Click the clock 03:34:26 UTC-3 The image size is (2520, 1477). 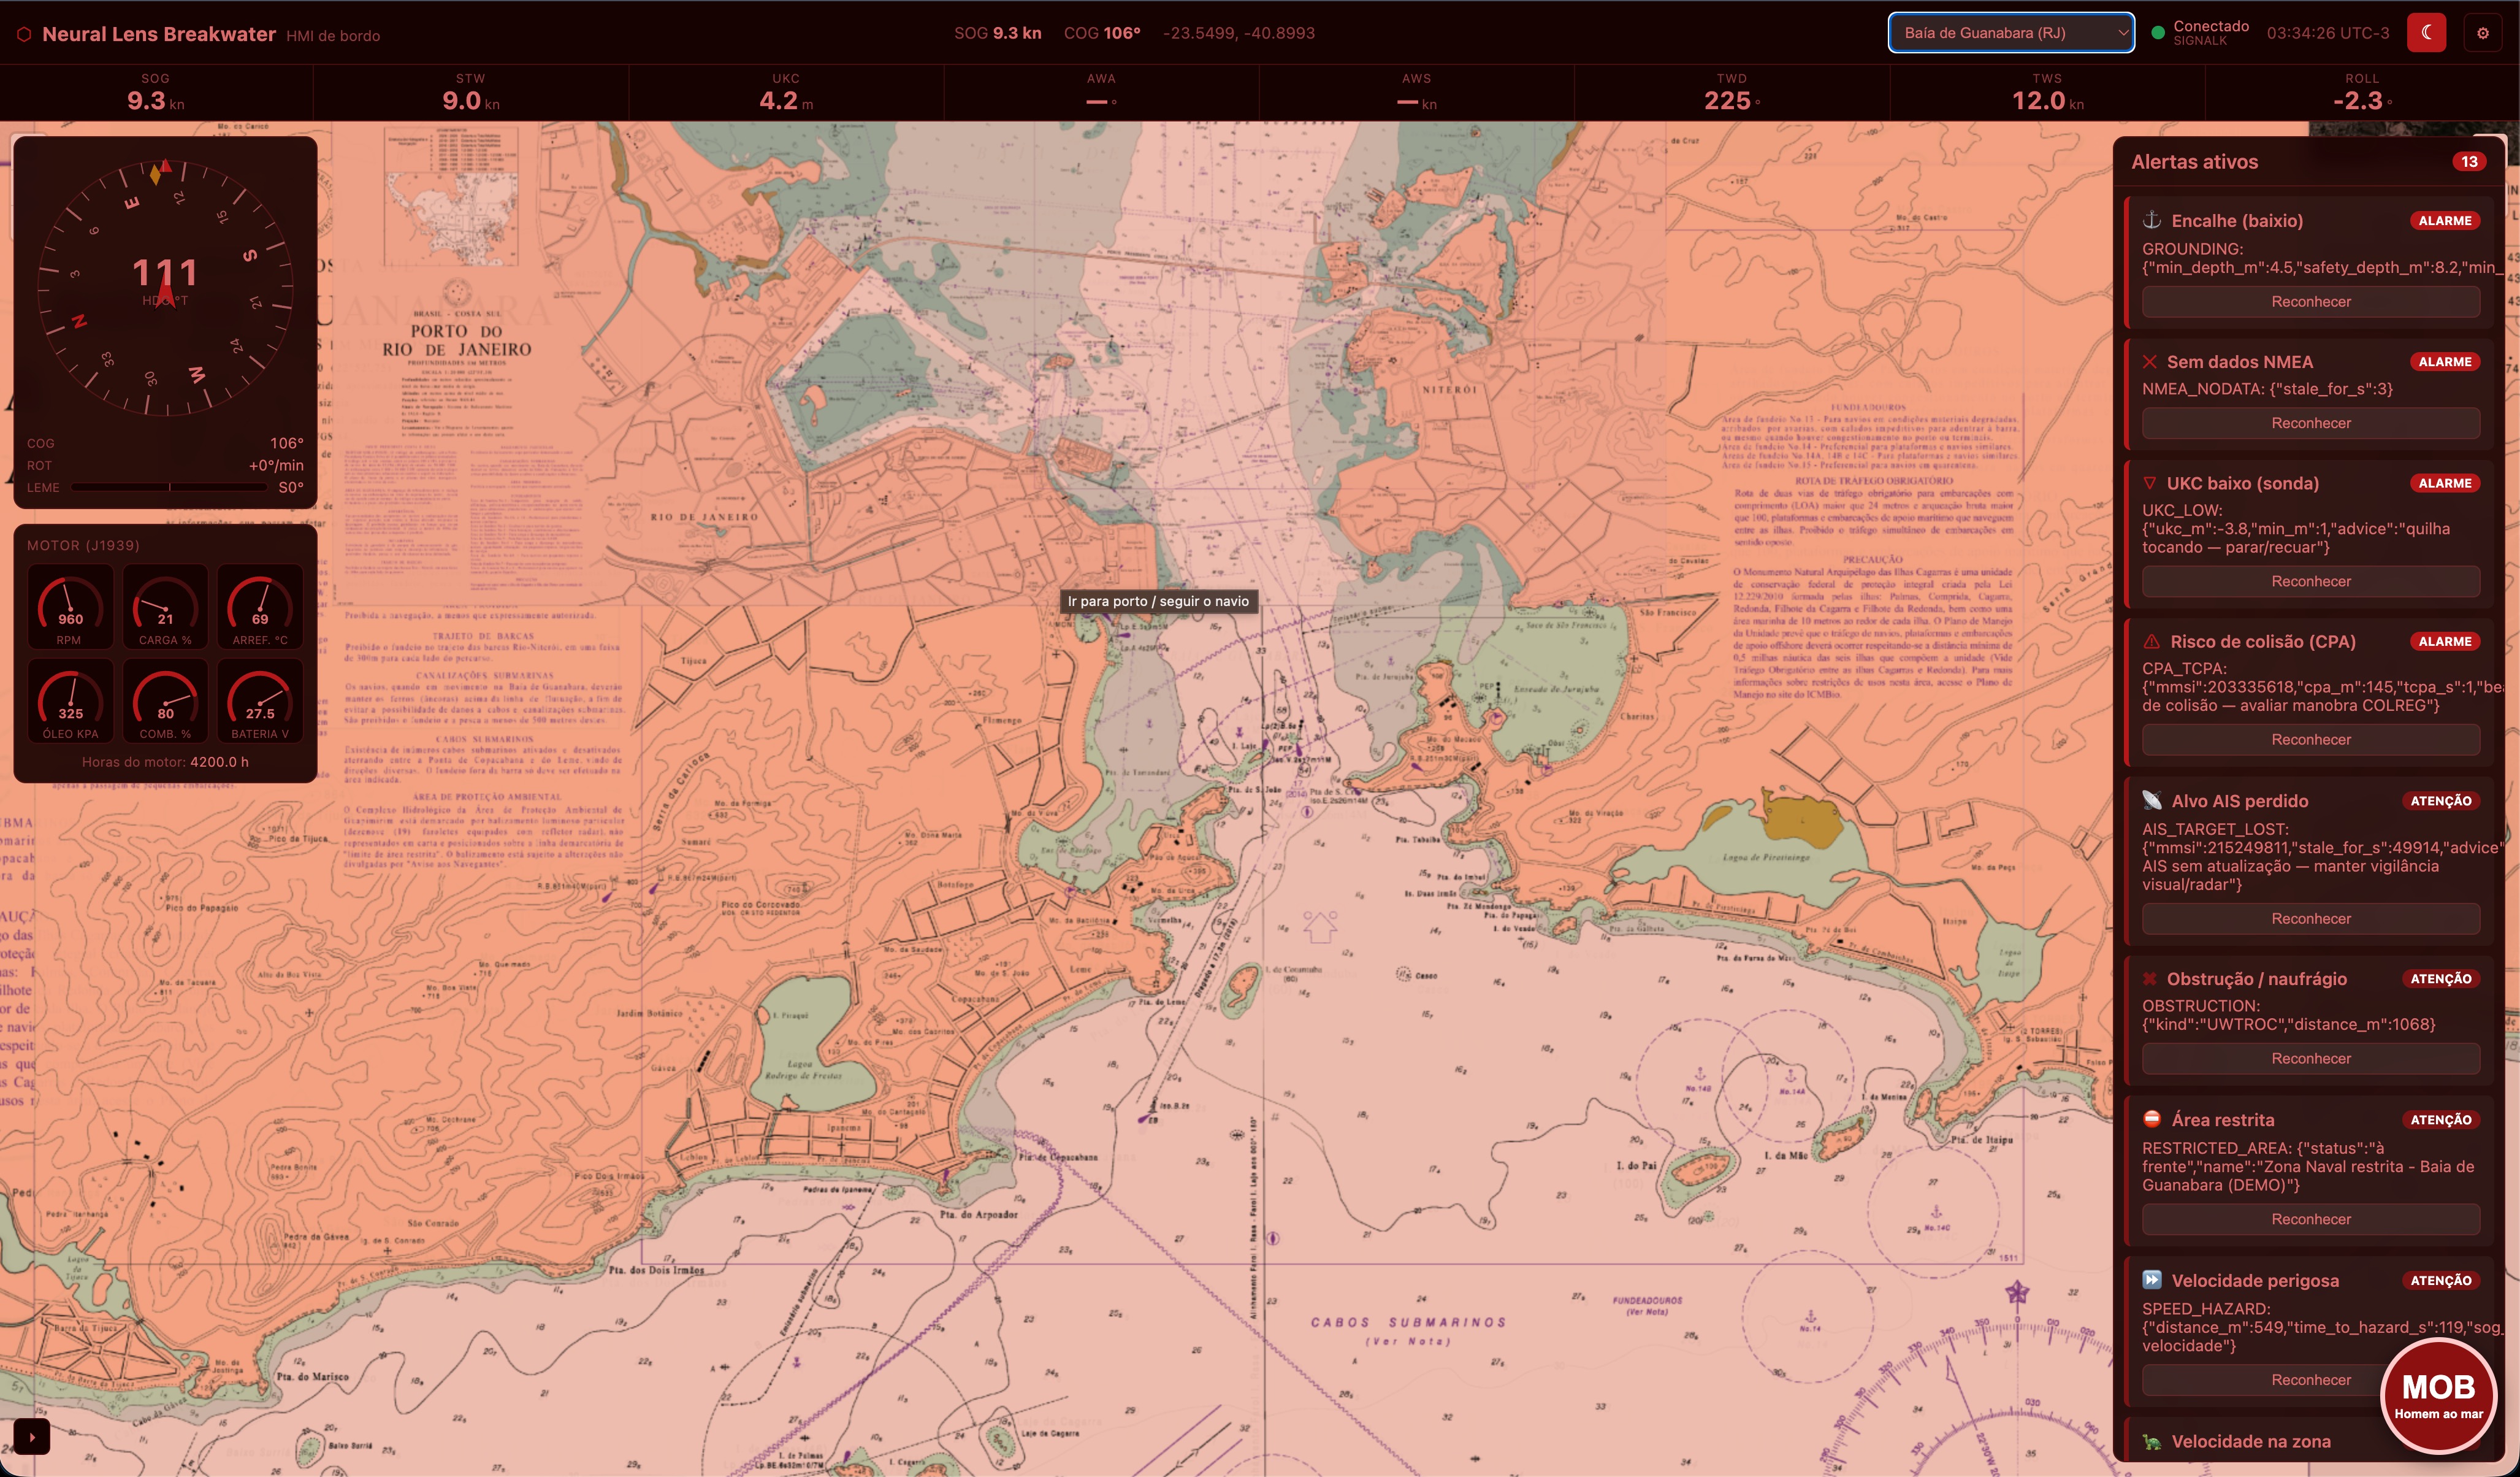(x=2327, y=33)
